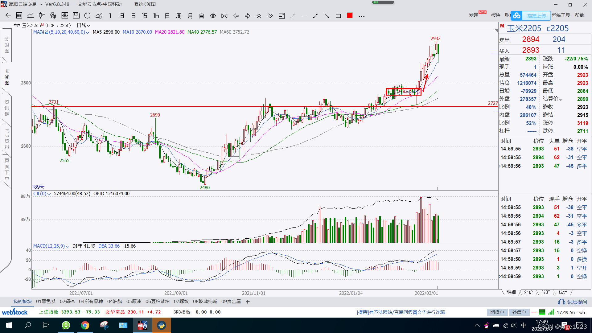Image resolution: width=592 pixels, height=333 pixels.
Task: Click the link chain icon beside 玉米2205
Action: tap(17, 25)
